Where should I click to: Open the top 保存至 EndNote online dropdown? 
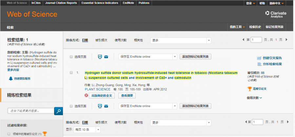click(147, 57)
